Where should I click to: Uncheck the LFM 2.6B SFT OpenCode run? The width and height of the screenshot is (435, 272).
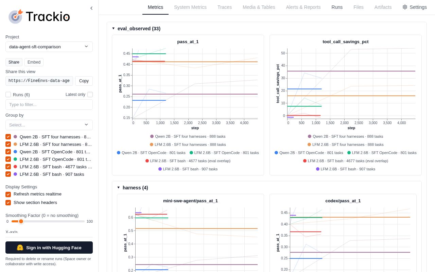(8, 159)
